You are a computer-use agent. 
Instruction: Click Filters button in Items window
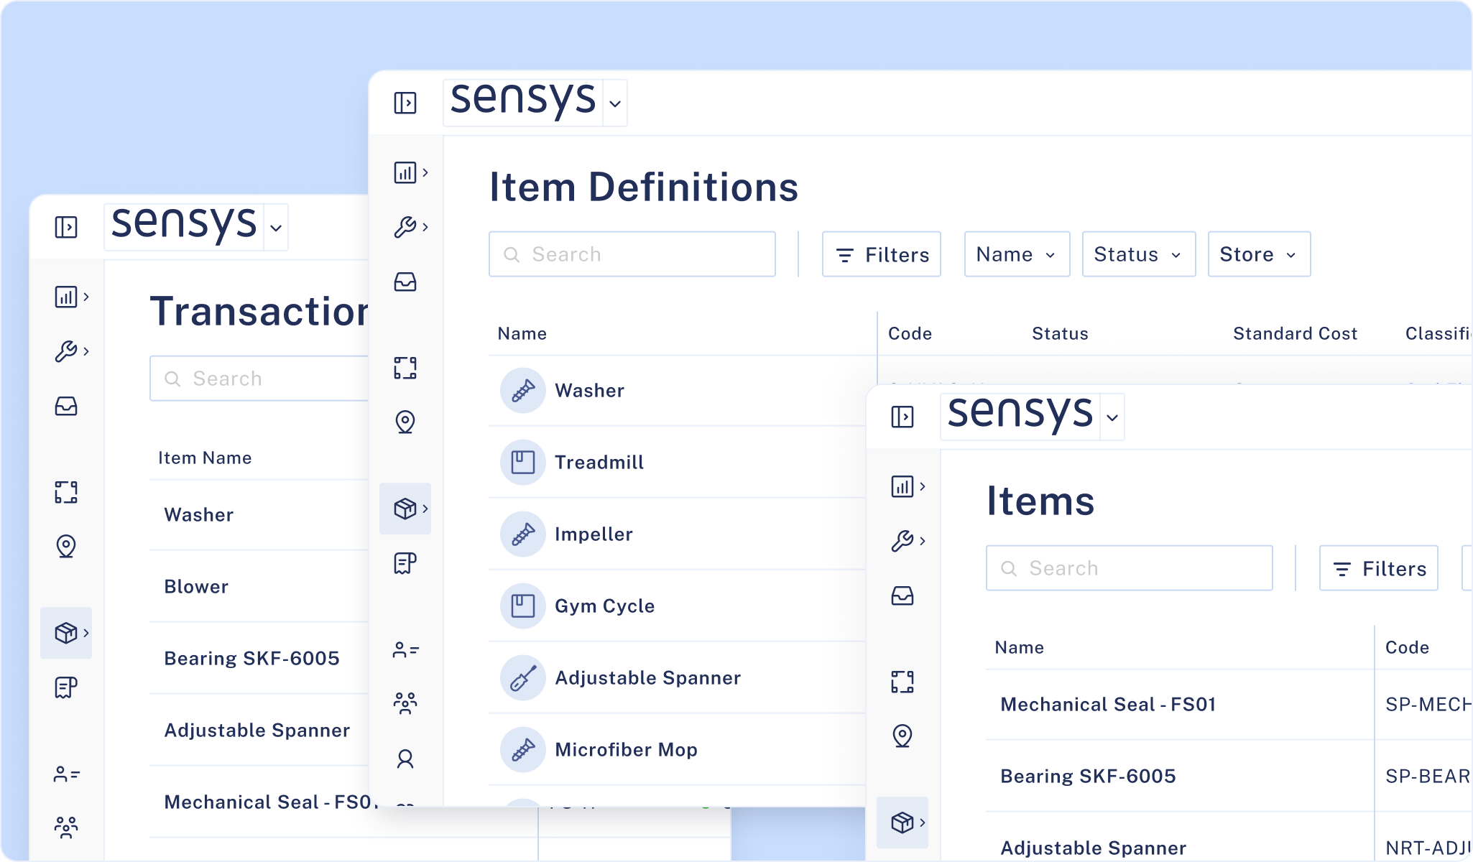(1379, 568)
